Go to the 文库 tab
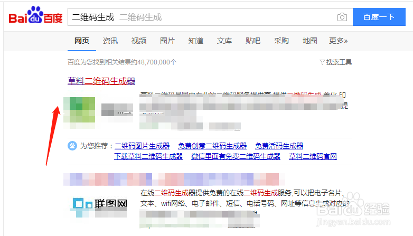413x236 pixels. (224, 41)
